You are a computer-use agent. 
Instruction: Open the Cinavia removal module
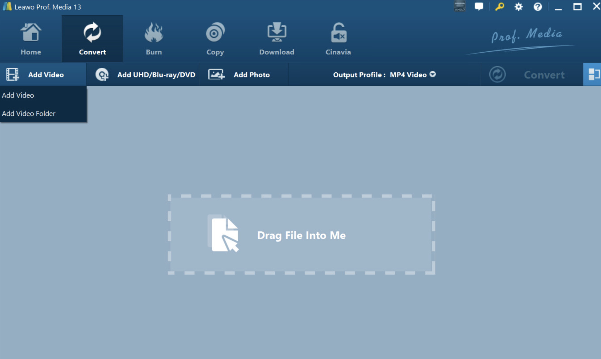click(x=338, y=39)
